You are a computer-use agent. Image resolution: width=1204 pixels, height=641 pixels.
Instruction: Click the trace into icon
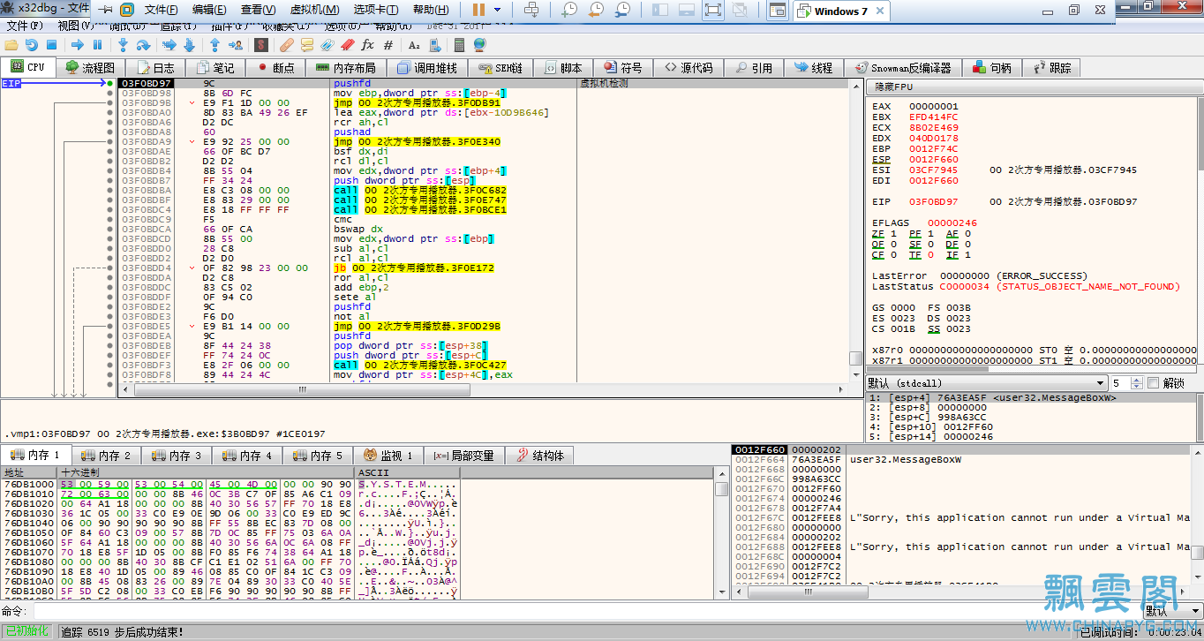click(x=169, y=44)
